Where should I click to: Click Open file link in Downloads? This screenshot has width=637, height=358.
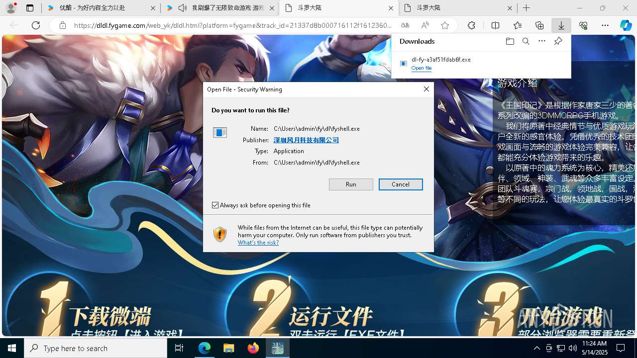422,68
